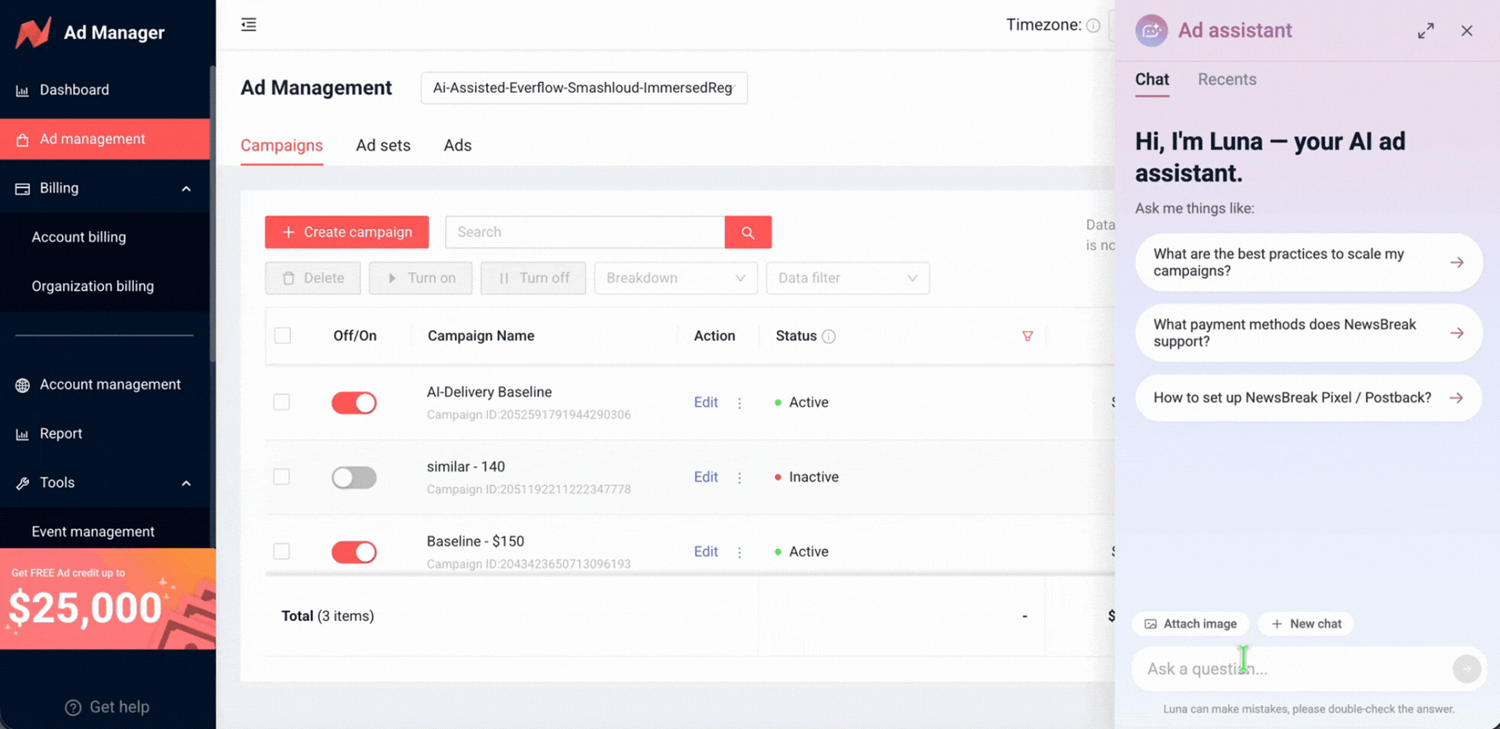Open more actions for AI-Delivery Baseline
Screen dimensions: 1500x729
click(739, 403)
